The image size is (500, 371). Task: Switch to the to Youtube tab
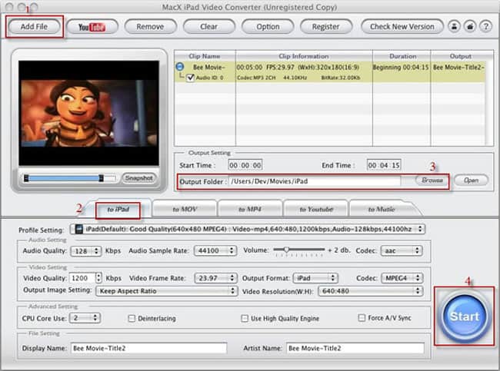tap(316, 209)
